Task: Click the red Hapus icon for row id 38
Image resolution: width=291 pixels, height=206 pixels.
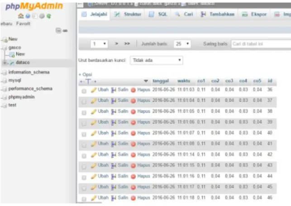Action: click(133, 111)
